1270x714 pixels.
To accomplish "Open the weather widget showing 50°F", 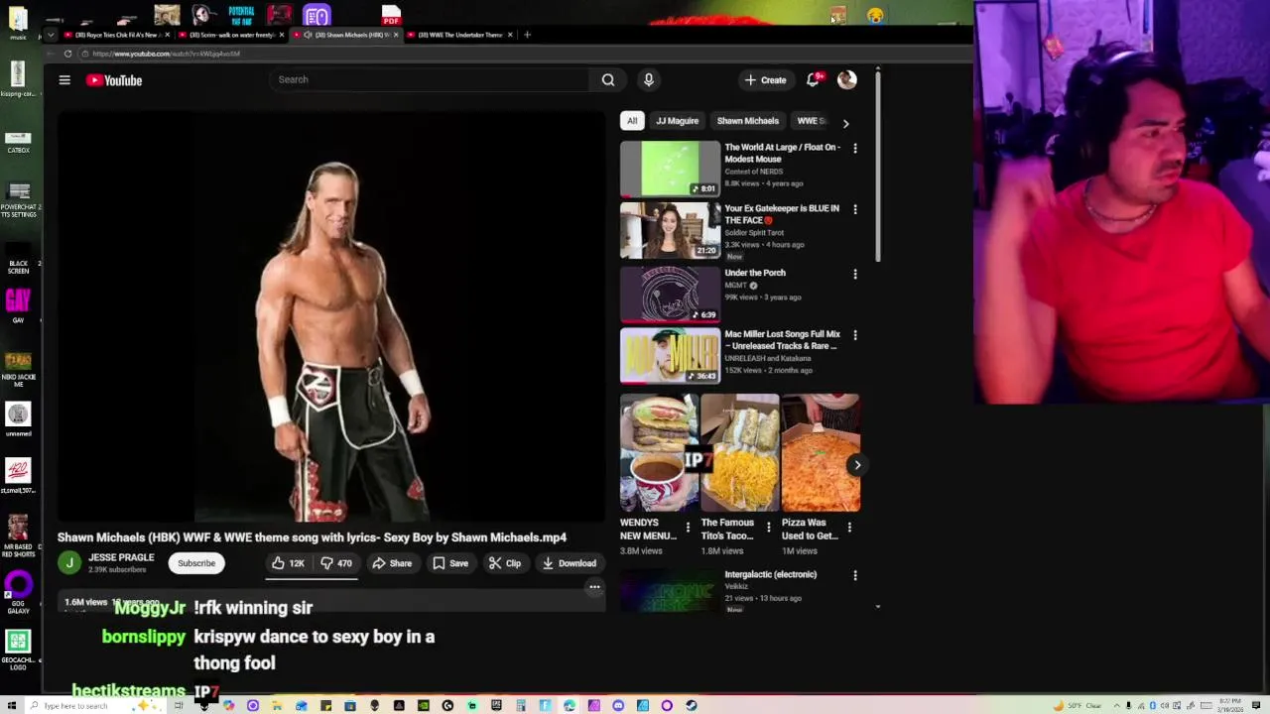I will point(1079,706).
